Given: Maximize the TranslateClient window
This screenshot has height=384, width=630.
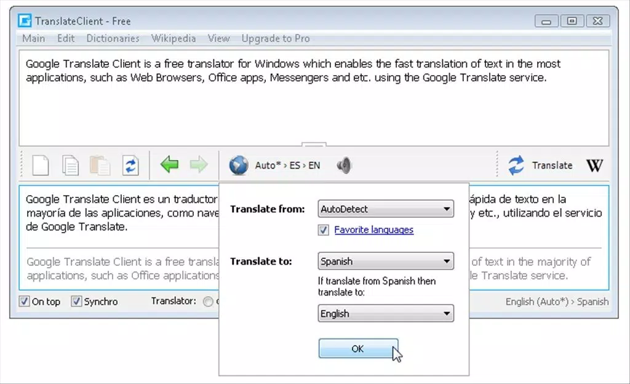Looking at the screenshot, I should (x=572, y=21).
